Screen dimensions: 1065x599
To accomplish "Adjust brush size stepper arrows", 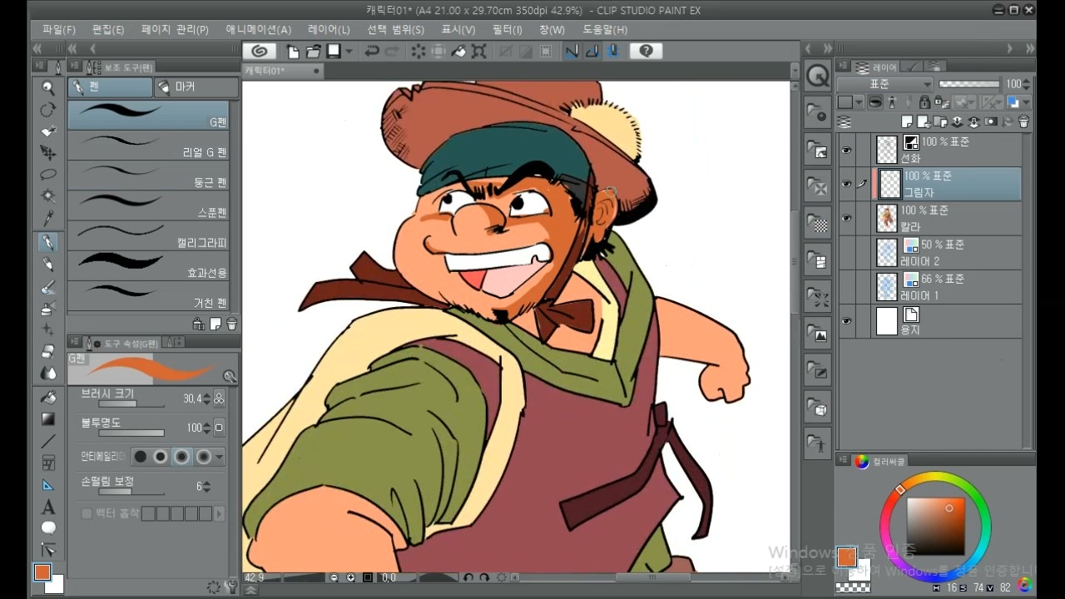I will click(x=207, y=399).
